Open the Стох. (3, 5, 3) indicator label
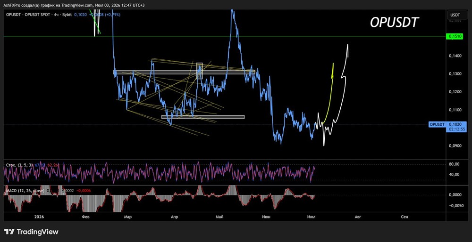 point(20,165)
